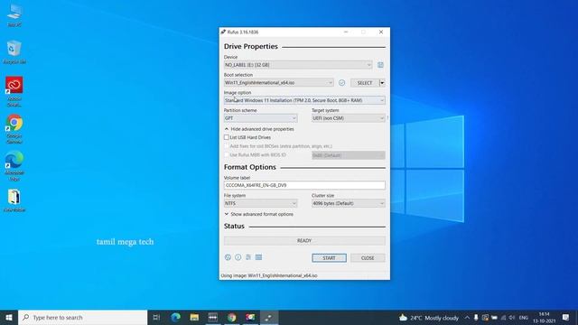Open the Boot selection dropdown
578x325 pixels.
coord(279,82)
